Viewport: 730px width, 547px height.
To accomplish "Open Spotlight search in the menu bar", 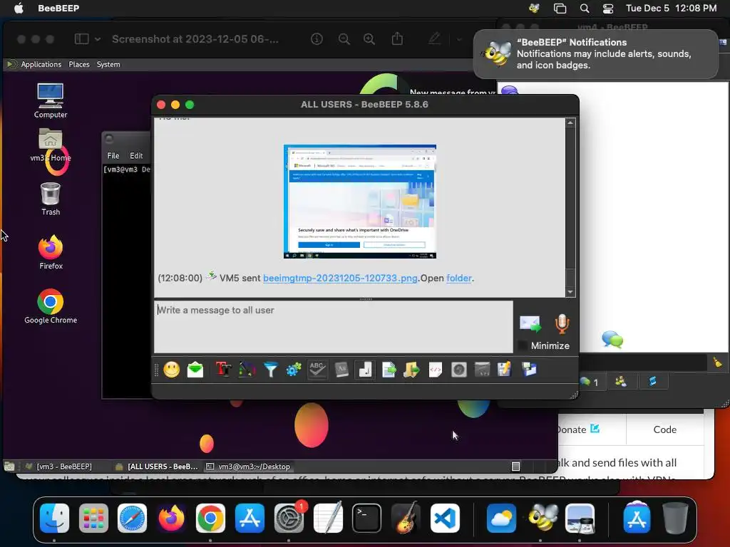I will (x=585, y=8).
